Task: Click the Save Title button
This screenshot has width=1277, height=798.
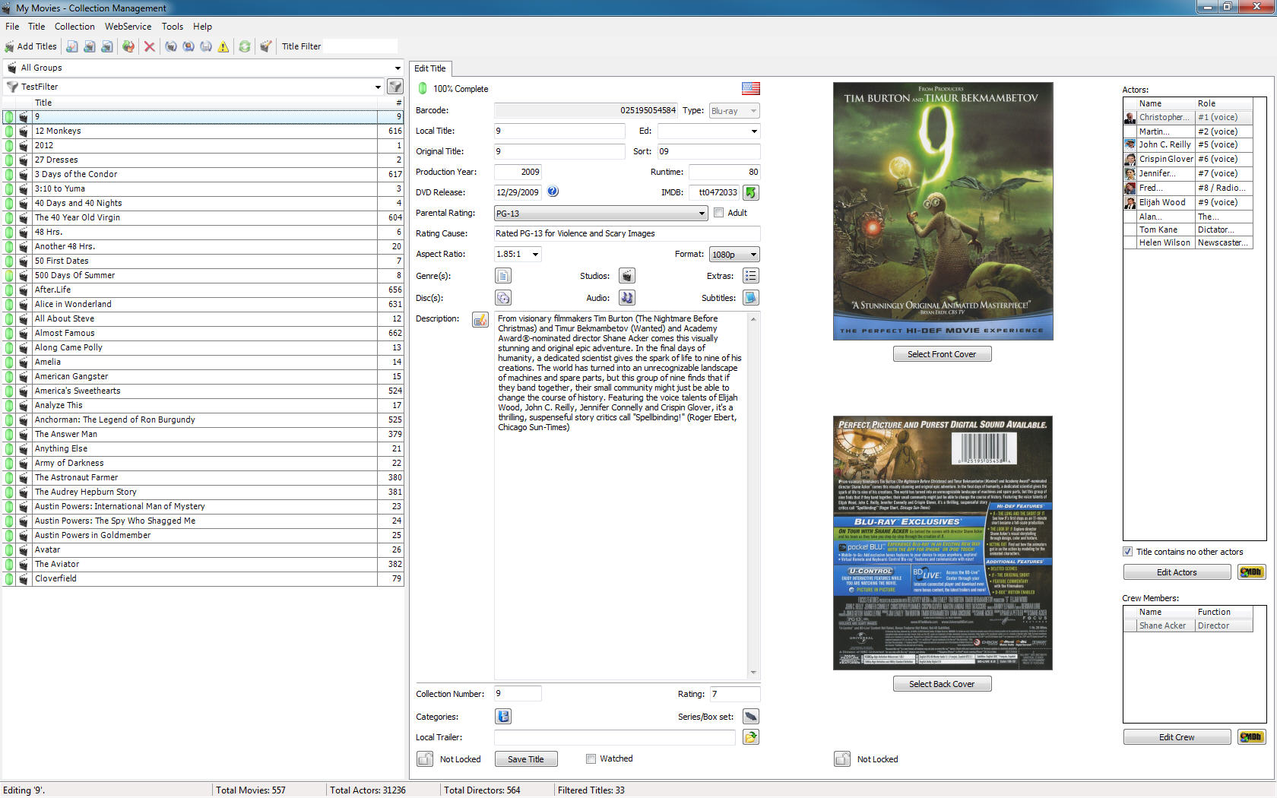Action: [x=526, y=759]
